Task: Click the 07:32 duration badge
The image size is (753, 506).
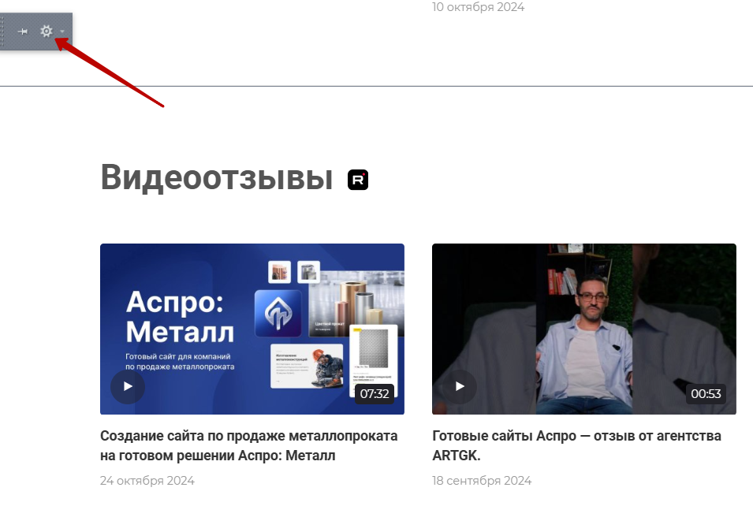Action: (x=375, y=393)
